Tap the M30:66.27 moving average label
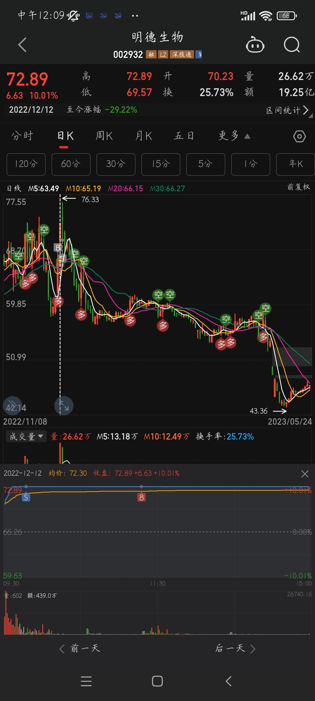Viewport: 315px width, 701px height. point(167,188)
